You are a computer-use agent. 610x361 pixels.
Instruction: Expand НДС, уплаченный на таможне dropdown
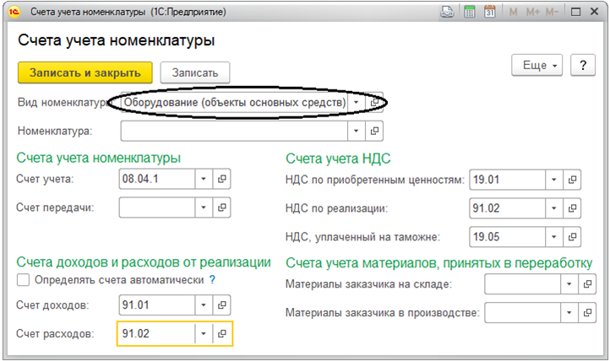tap(554, 237)
